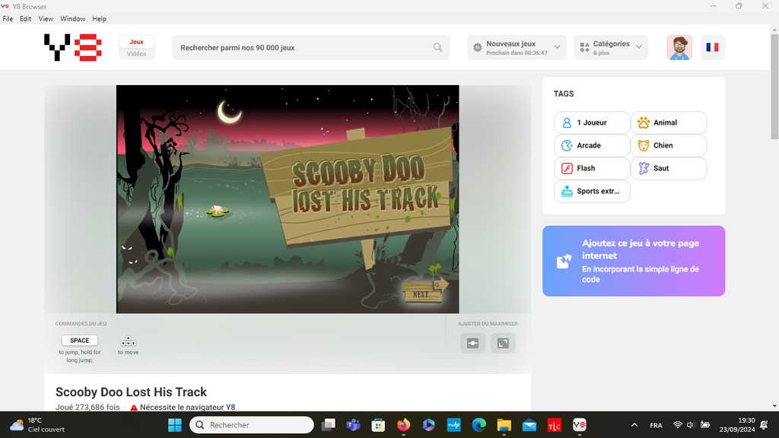Click the adjust game size icon
This screenshot has height=438, width=779.
click(472, 343)
